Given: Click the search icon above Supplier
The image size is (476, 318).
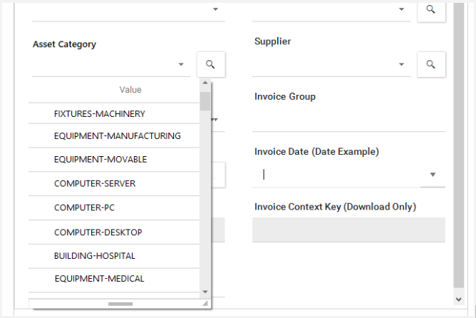Looking at the screenshot, I should pos(431,10).
